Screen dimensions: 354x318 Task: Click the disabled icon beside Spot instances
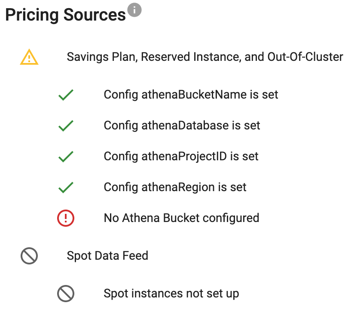tap(66, 294)
